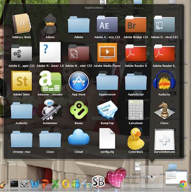Screen dimensions: 191x192
Task: Click the window thumbnail stack beside Chrome
Action: pos(176,177)
